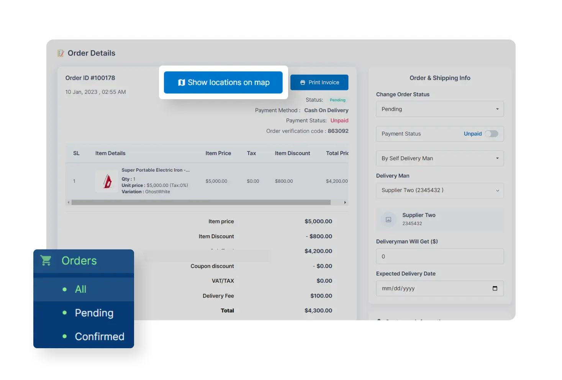Expand the By Self Delivery Man dropdown
Viewport: 562px width, 380px height.
tap(439, 158)
